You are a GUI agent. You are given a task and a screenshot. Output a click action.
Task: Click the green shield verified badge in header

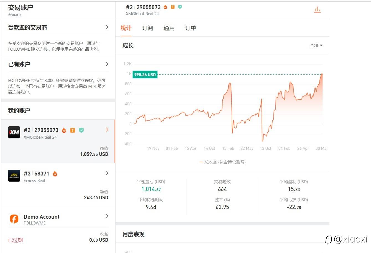(180, 7)
